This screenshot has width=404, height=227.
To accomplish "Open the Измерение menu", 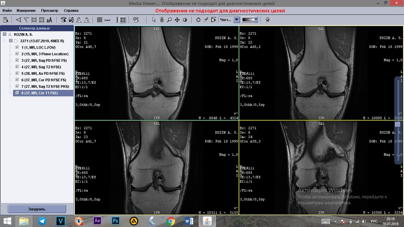I will click(x=26, y=11).
